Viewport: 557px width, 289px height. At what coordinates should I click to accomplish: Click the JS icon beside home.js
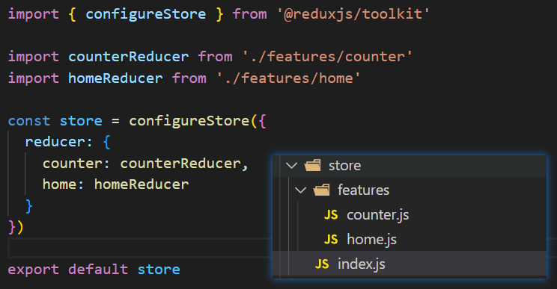[x=331, y=240]
